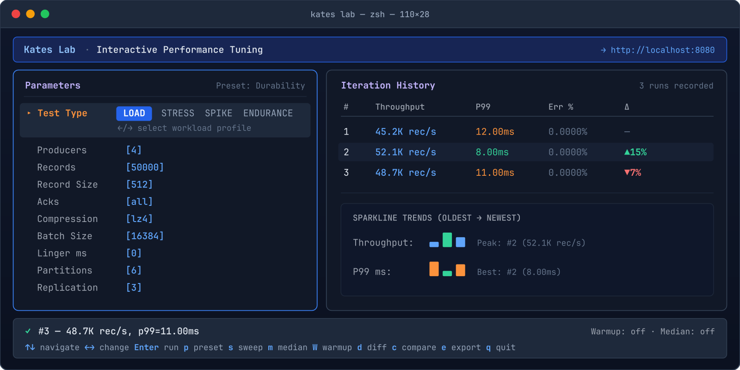Image resolution: width=740 pixels, height=370 pixels.
Task: Click the Batch Size value [16384]
Action: pos(145,236)
